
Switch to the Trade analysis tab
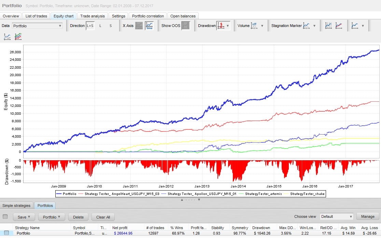93,16
